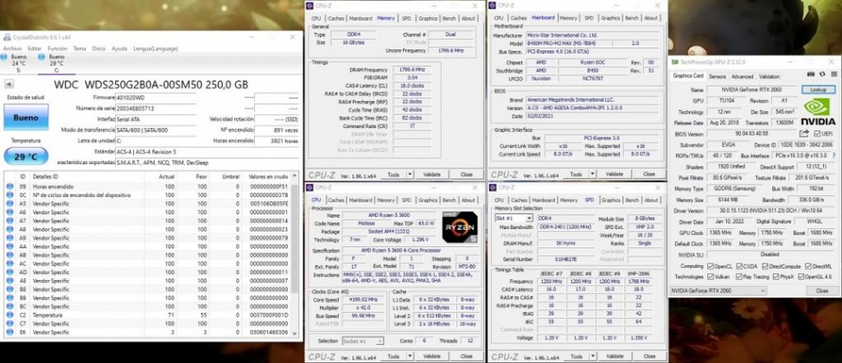Click the 29 °C temperature indicator pill
Viewport: 842px width, 363px height.
(x=26, y=156)
